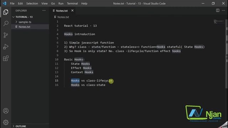This screenshot has width=228, height=128.
Task: Minimize the Visual Studio Code window
Action: pyautogui.click(x=203, y=3)
